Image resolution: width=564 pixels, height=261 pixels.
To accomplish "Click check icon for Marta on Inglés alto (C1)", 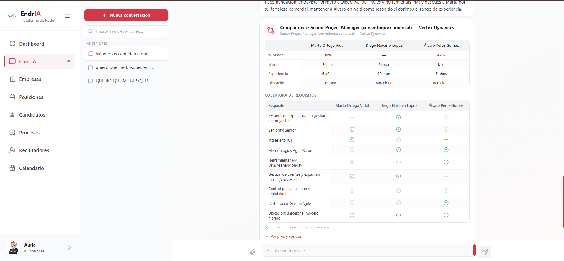I will (352, 140).
